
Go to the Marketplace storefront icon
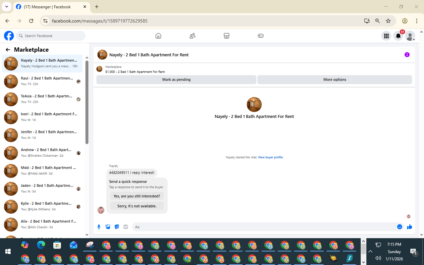point(227,36)
